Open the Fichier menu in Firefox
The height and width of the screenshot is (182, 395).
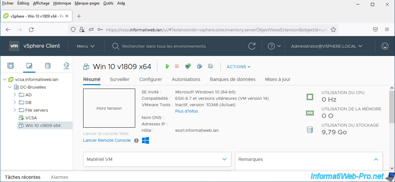point(8,3)
